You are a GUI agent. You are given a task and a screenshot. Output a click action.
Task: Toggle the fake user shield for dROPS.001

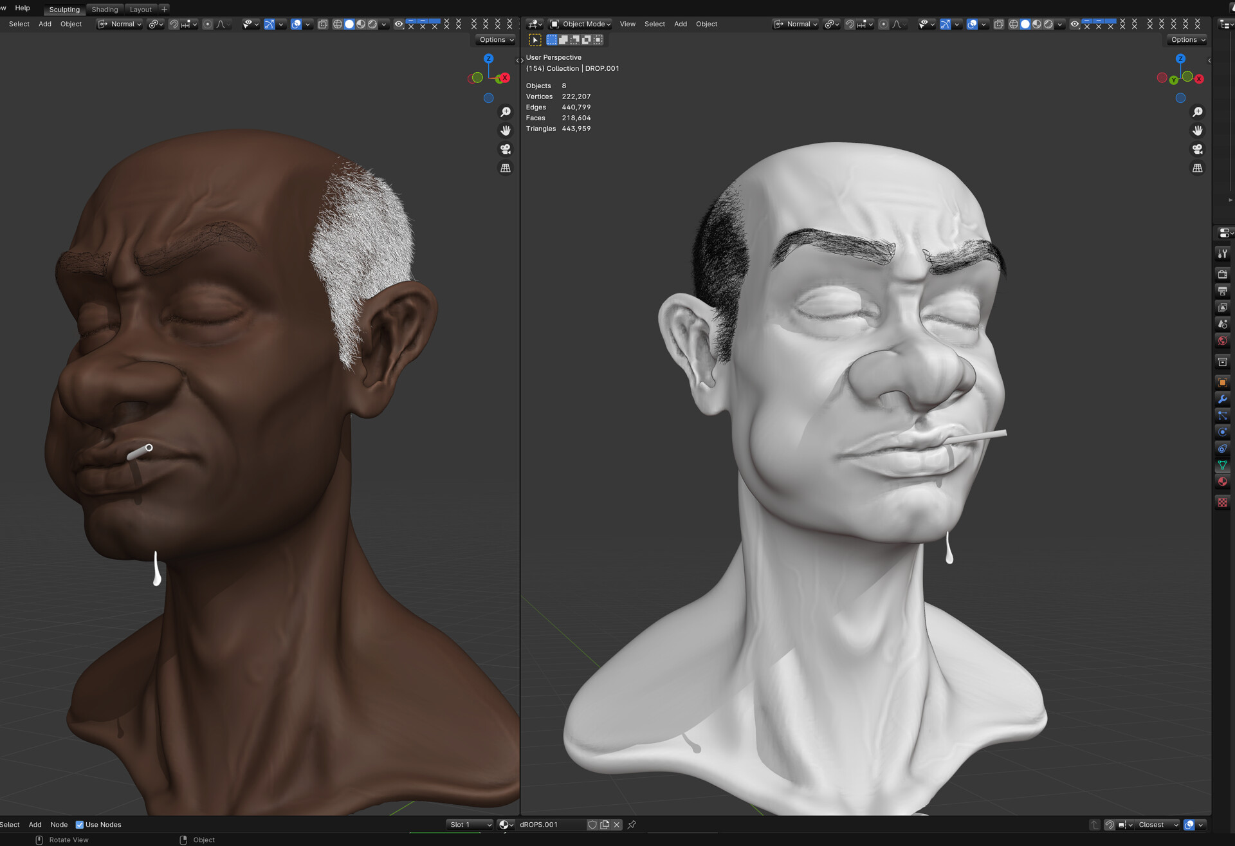pyautogui.click(x=592, y=824)
